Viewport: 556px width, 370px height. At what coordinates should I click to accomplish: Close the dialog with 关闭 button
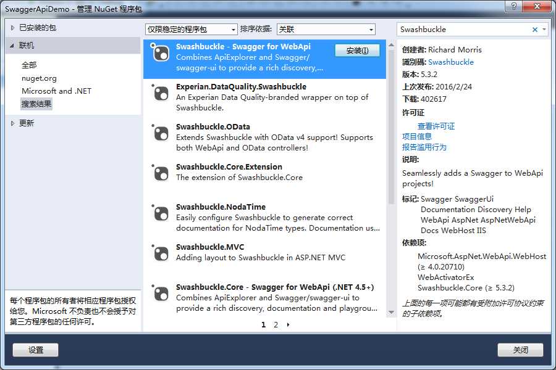pyautogui.click(x=520, y=350)
